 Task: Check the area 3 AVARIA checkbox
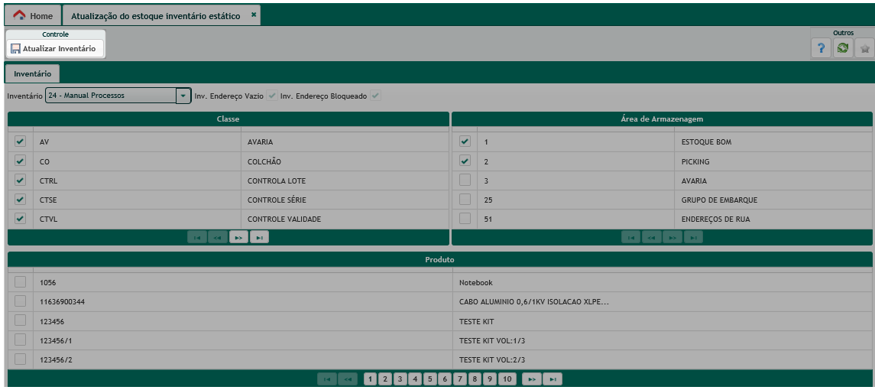(x=465, y=180)
